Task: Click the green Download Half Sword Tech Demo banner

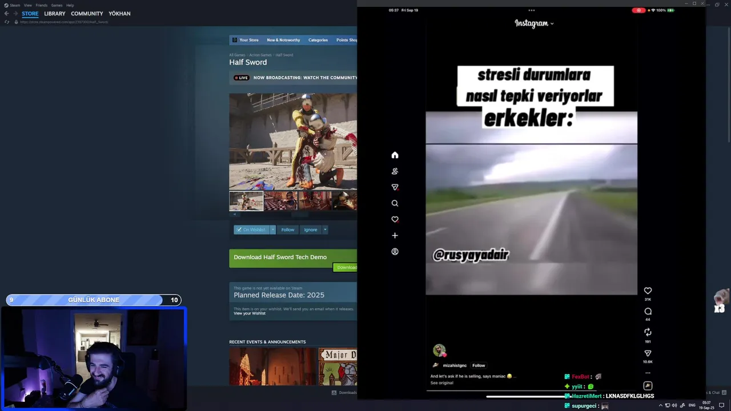Action: pyautogui.click(x=293, y=257)
